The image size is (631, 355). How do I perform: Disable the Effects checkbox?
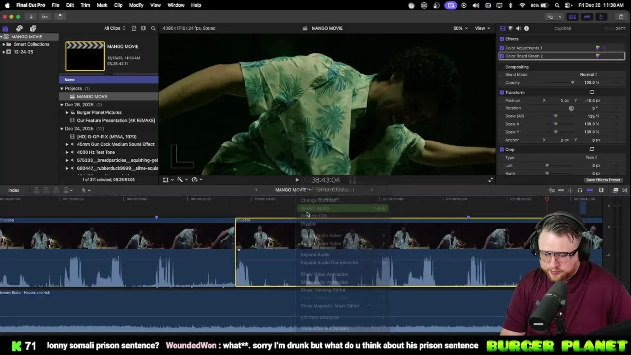point(502,39)
